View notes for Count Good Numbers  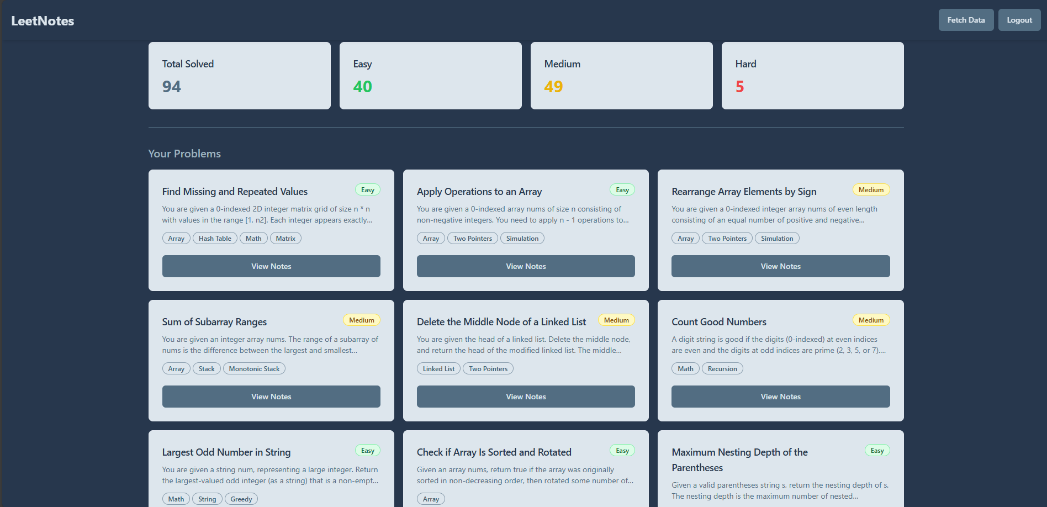[x=780, y=397]
